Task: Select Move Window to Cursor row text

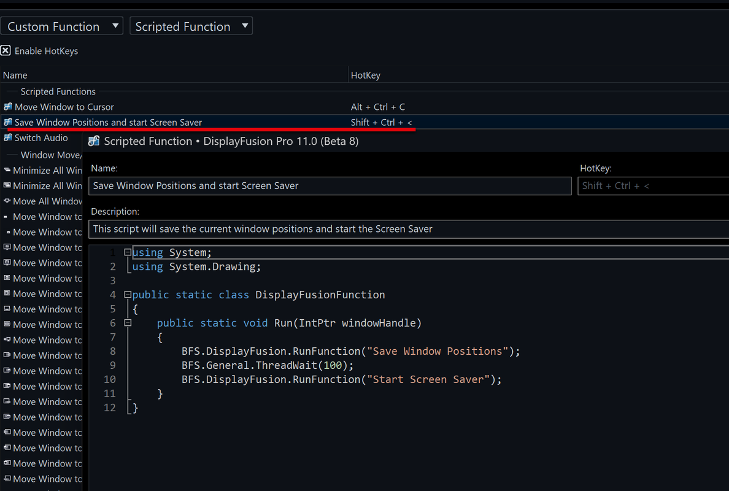Action: click(64, 107)
